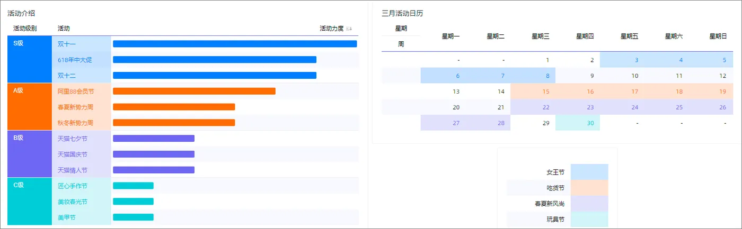The image size is (742, 229).
Task: Click the 女王节 legend label
Action: tap(555, 172)
